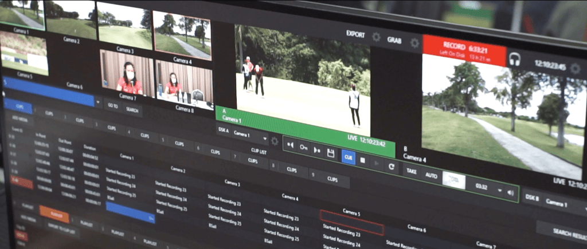This screenshot has width=587, height=249.
Task: Open the GRAB settings gear
Action: (414, 42)
